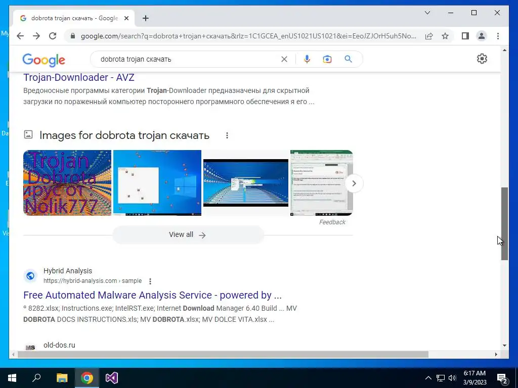Click the address bar URL

(248, 36)
